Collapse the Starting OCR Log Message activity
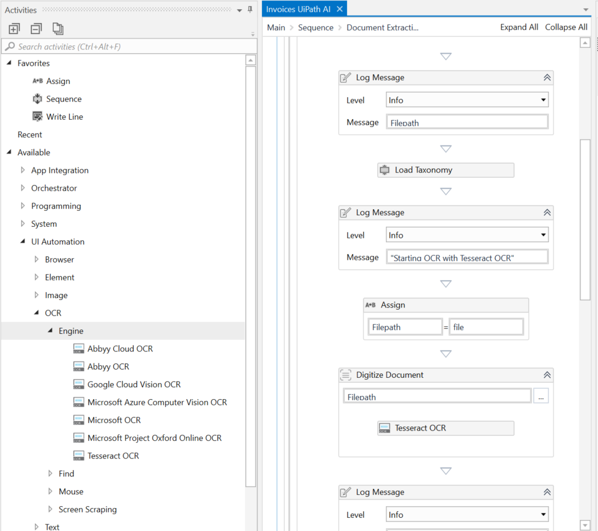 click(547, 213)
